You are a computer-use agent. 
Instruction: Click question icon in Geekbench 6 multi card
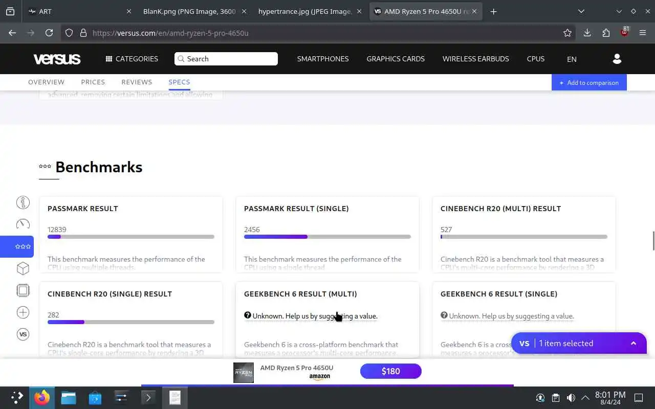(x=248, y=315)
